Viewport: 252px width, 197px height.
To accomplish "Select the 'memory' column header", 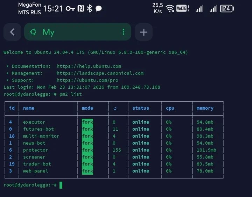I will tap(205, 108).
